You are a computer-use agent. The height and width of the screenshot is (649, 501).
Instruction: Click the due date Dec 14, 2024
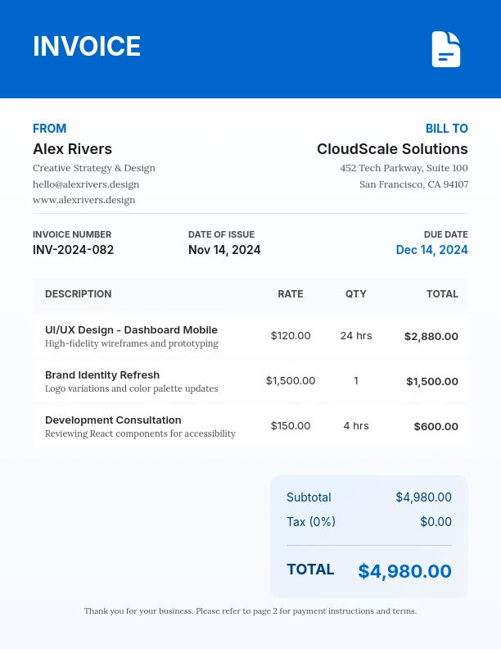(x=431, y=250)
